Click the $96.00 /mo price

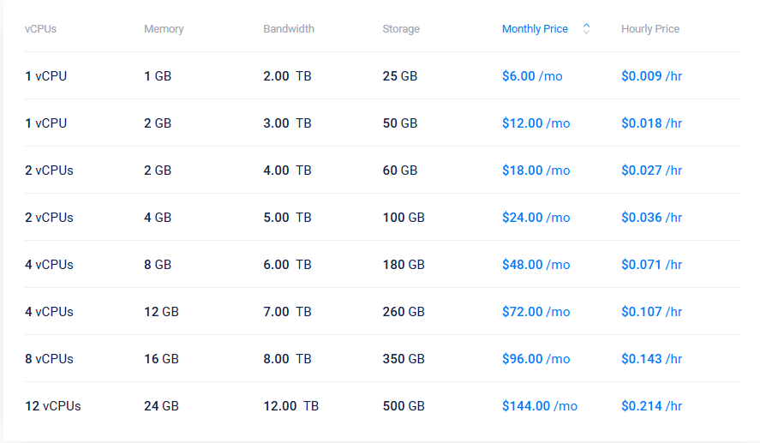(536, 359)
